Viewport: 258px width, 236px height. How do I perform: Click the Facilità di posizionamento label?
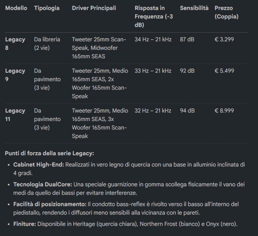(50, 204)
